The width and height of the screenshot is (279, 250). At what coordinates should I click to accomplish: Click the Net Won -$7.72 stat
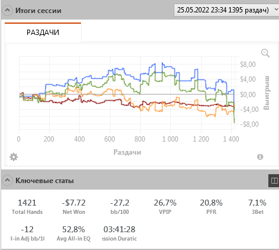click(74, 207)
